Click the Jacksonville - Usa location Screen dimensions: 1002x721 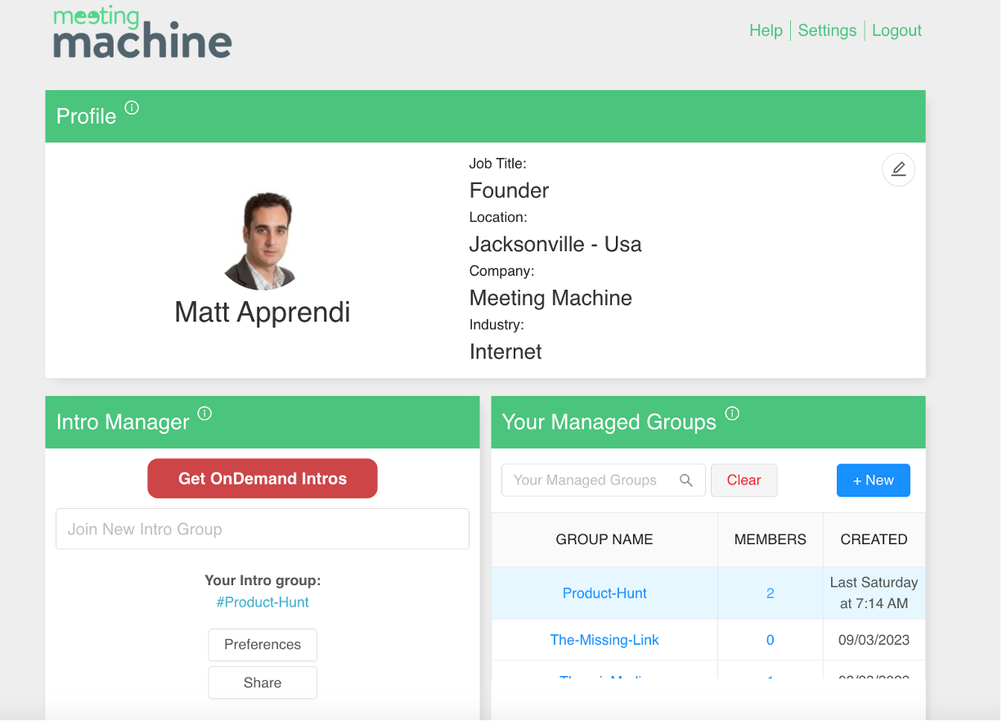coord(555,244)
